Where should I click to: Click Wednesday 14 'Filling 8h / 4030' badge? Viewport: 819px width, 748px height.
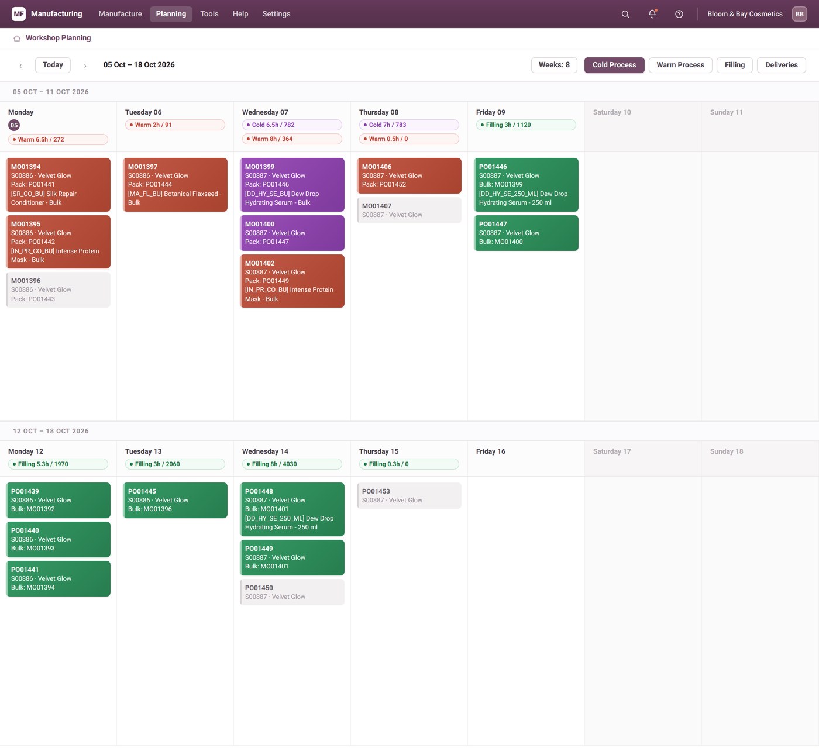(x=292, y=464)
